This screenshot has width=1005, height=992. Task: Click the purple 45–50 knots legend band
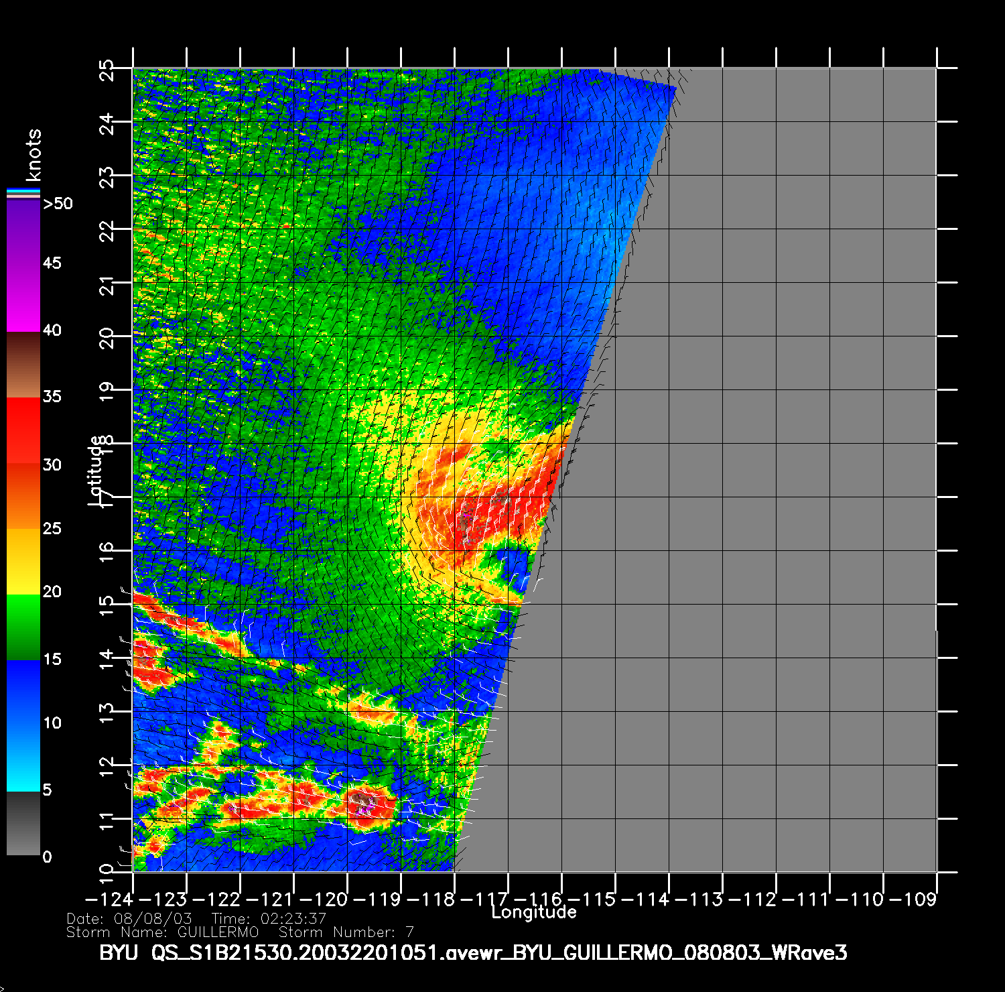pos(23,233)
